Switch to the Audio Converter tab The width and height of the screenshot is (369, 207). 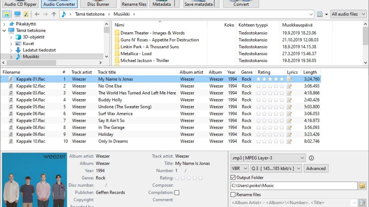click(x=59, y=4)
